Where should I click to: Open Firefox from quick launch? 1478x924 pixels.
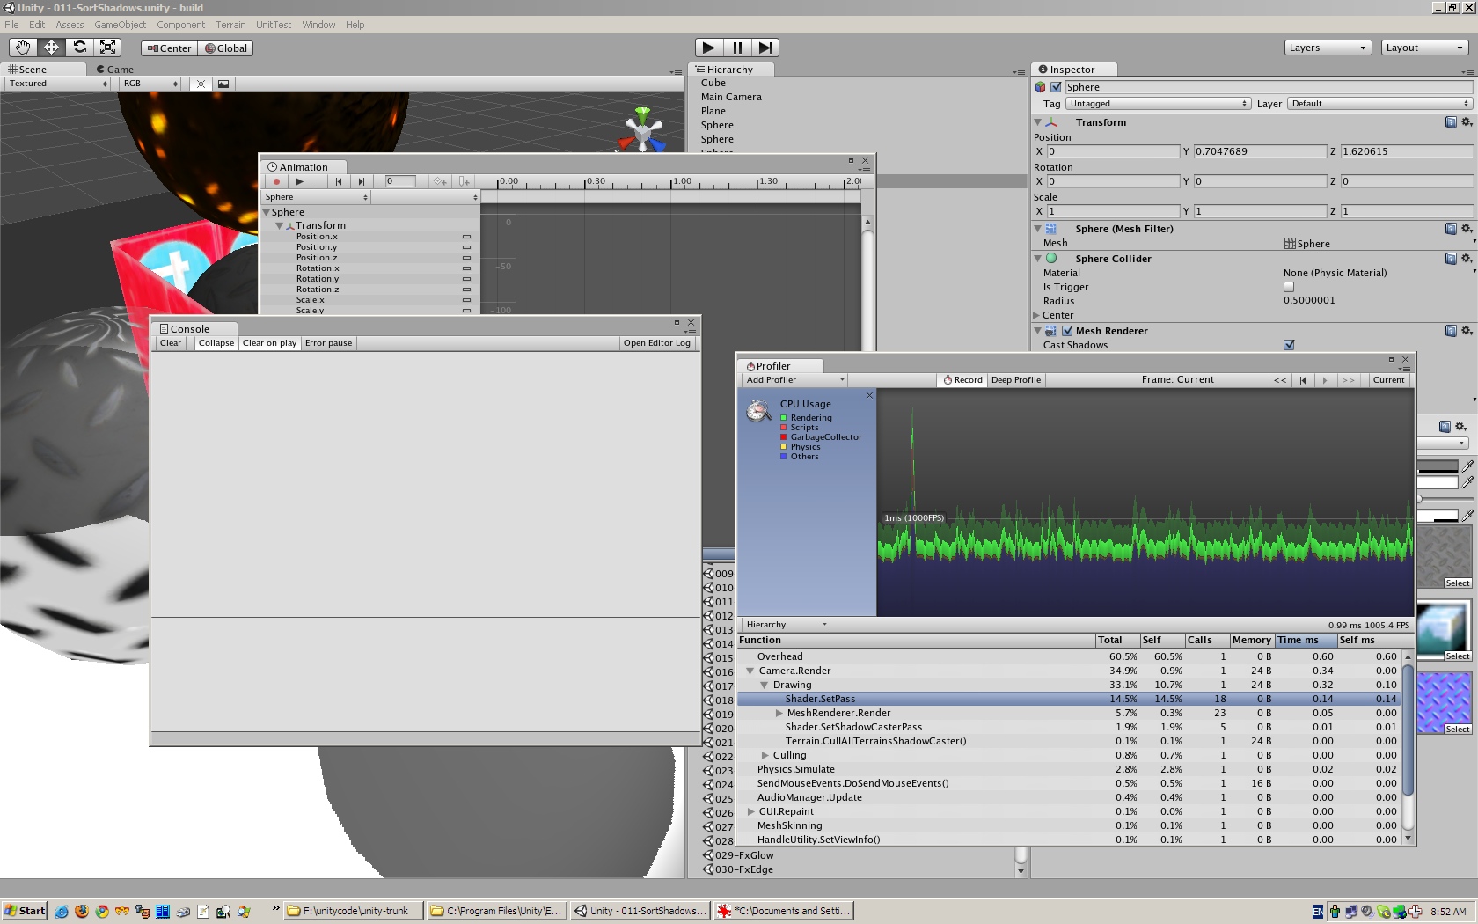click(x=82, y=911)
